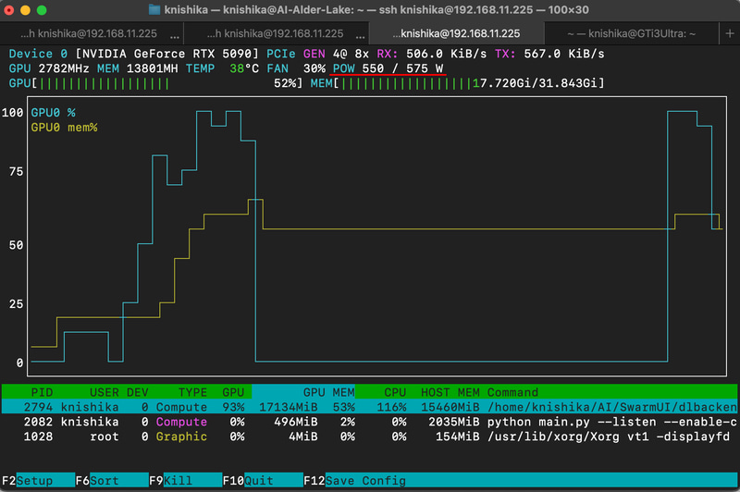740x492 pixels.
Task: Click the Device 0 NVIDIA GeForce RTX 5090 label
Action: (133, 54)
